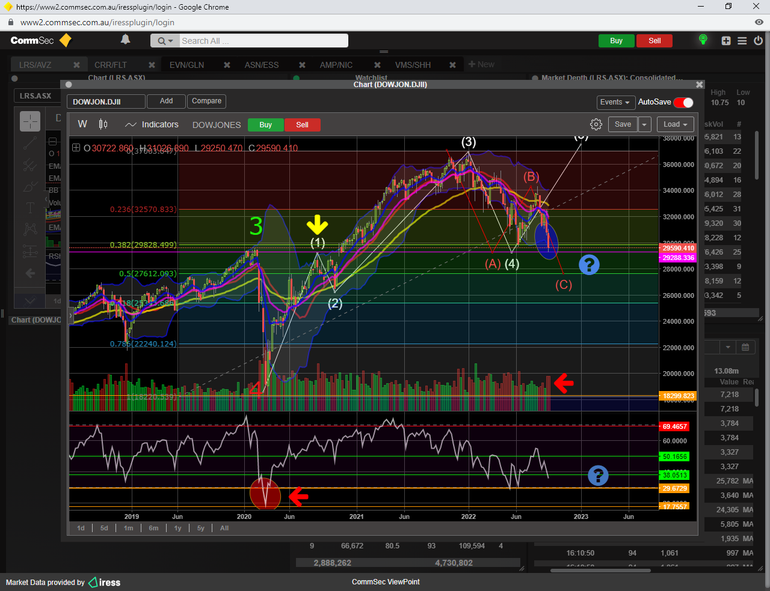This screenshot has width=770, height=591.
Task: Select the trend line drawing tool
Action: pos(30,144)
